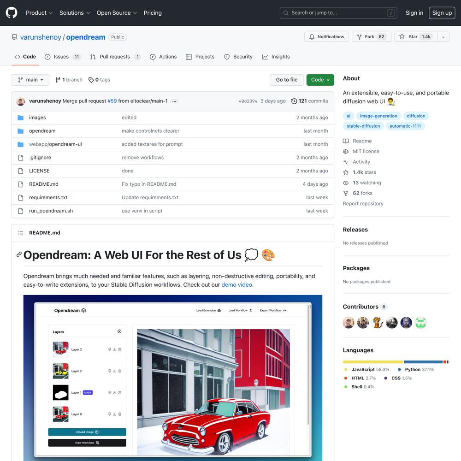Open the Readme link in About

[357, 141]
